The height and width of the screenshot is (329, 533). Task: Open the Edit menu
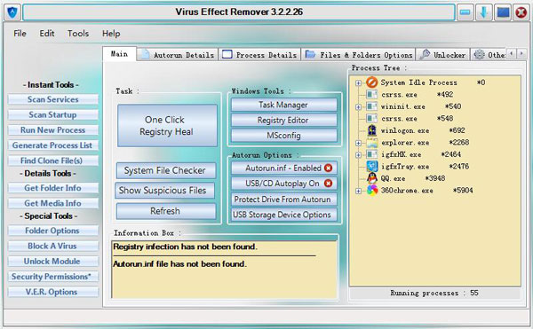click(x=46, y=33)
